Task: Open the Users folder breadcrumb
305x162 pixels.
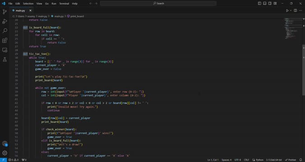Action: point(21,16)
